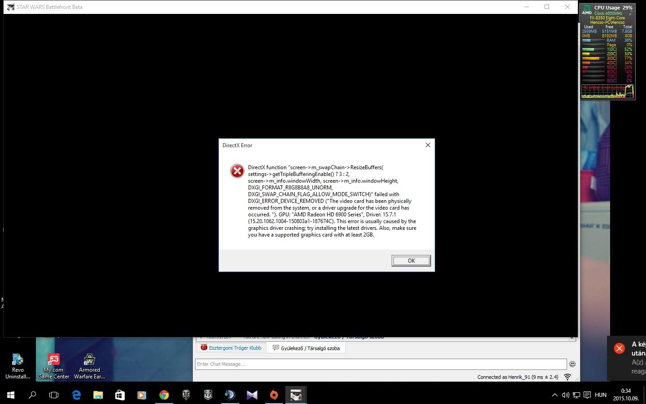Click the AMD logo in CPU gadget
Image resolution: width=646 pixels, height=404 pixels.
[587, 10]
